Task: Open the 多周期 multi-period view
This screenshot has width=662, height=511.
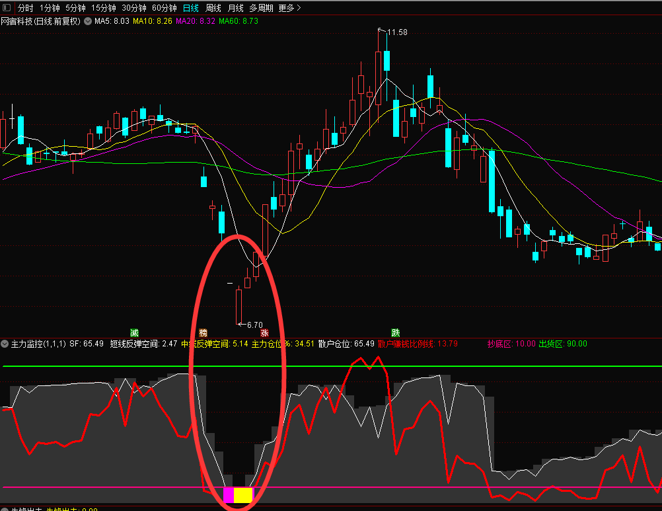Action: click(261, 8)
